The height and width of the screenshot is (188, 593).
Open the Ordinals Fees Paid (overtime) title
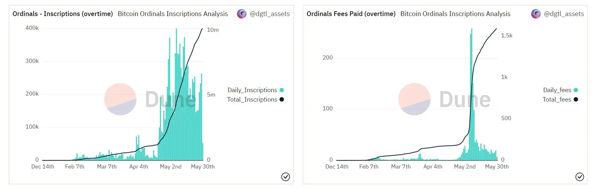[351, 14]
